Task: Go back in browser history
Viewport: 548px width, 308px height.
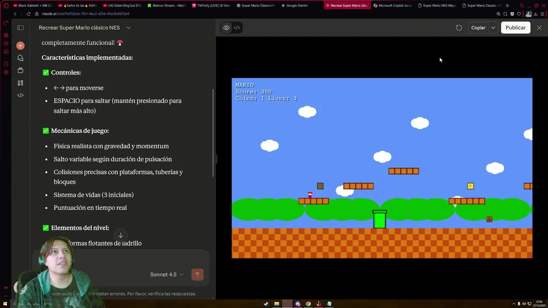Action: pos(15,14)
